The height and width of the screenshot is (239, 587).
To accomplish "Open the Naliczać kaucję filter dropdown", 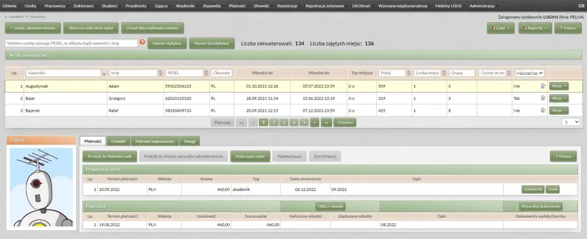I will coord(529,73).
